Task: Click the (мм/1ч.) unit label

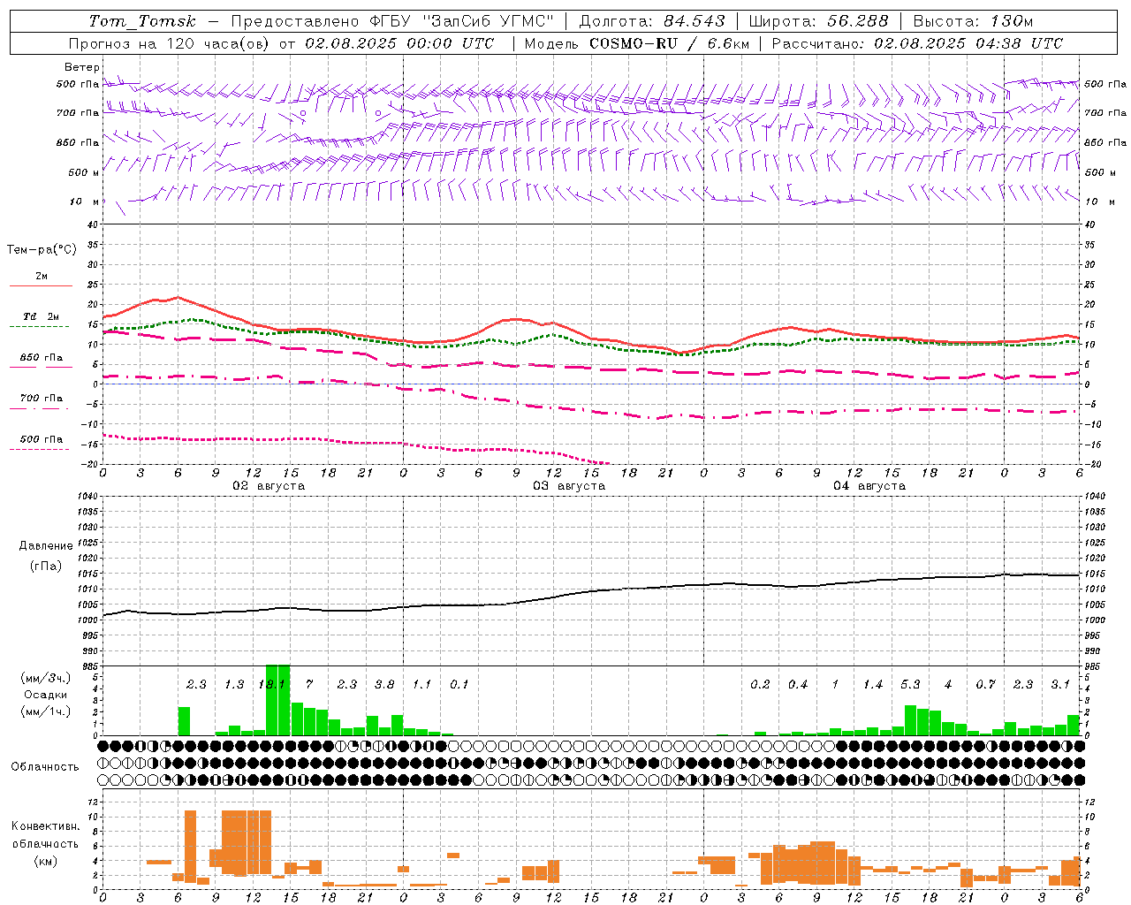Action: click(45, 712)
